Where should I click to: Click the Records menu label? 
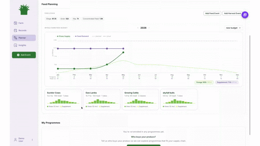[x=22, y=30]
